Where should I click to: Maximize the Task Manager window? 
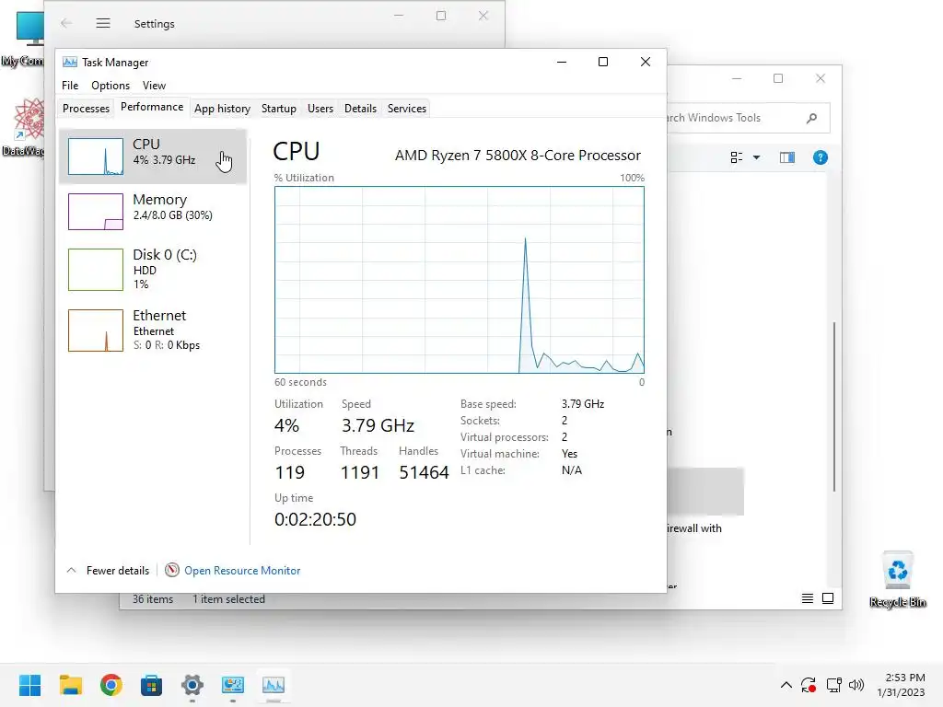603,62
